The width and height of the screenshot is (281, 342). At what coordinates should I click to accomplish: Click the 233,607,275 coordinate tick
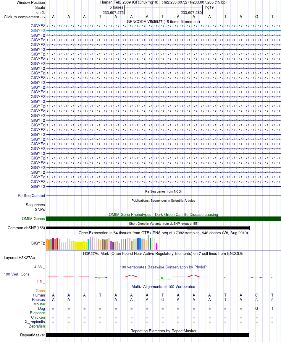click(113, 12)
